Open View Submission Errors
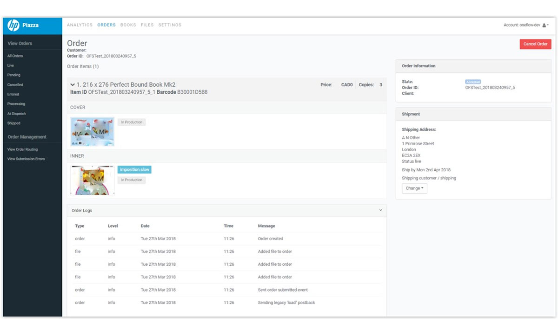Image resolution: width=558 pixels, height=334 pixels. [26, 159]
